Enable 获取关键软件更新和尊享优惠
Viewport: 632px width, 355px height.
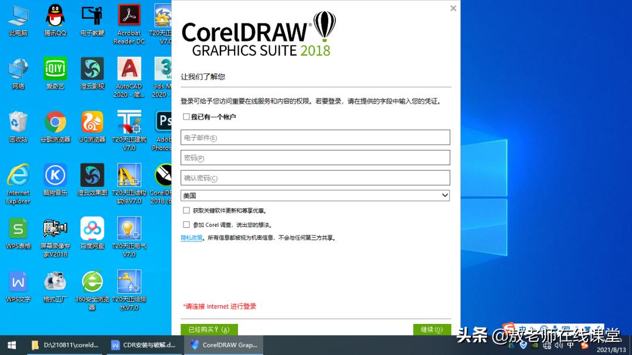186,210
